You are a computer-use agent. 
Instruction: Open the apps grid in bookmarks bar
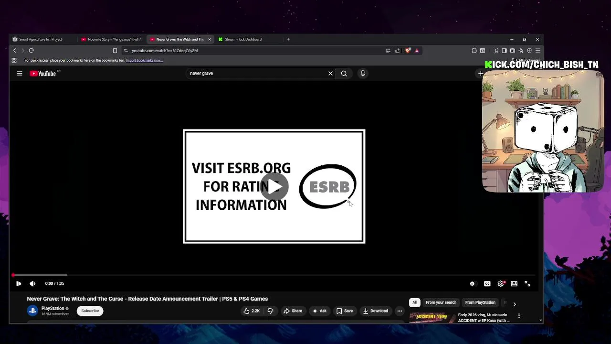click(14, 60)
